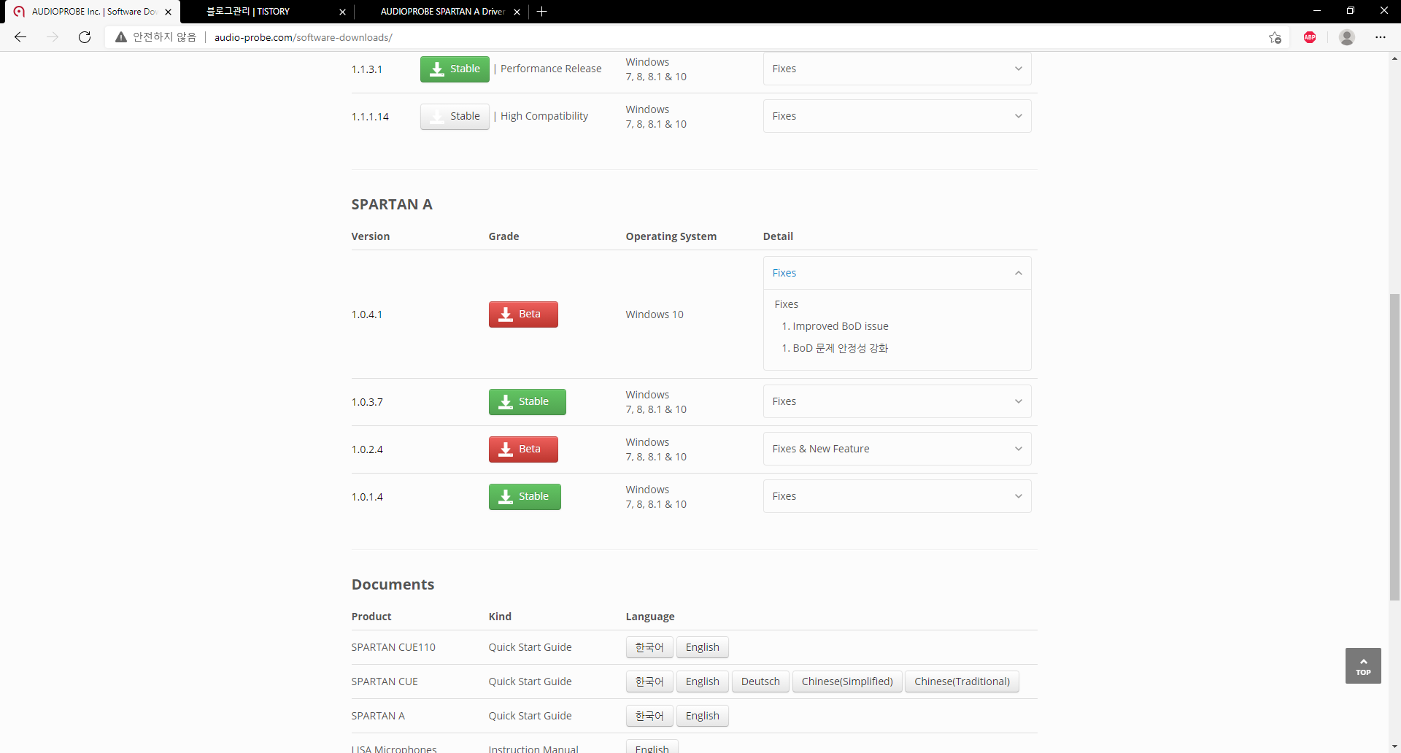Open SPARTAN CUE guide in Deutsch

[760, 681]
